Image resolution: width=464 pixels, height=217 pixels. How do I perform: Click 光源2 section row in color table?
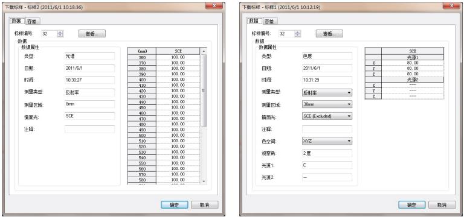[x=413, y=80]
